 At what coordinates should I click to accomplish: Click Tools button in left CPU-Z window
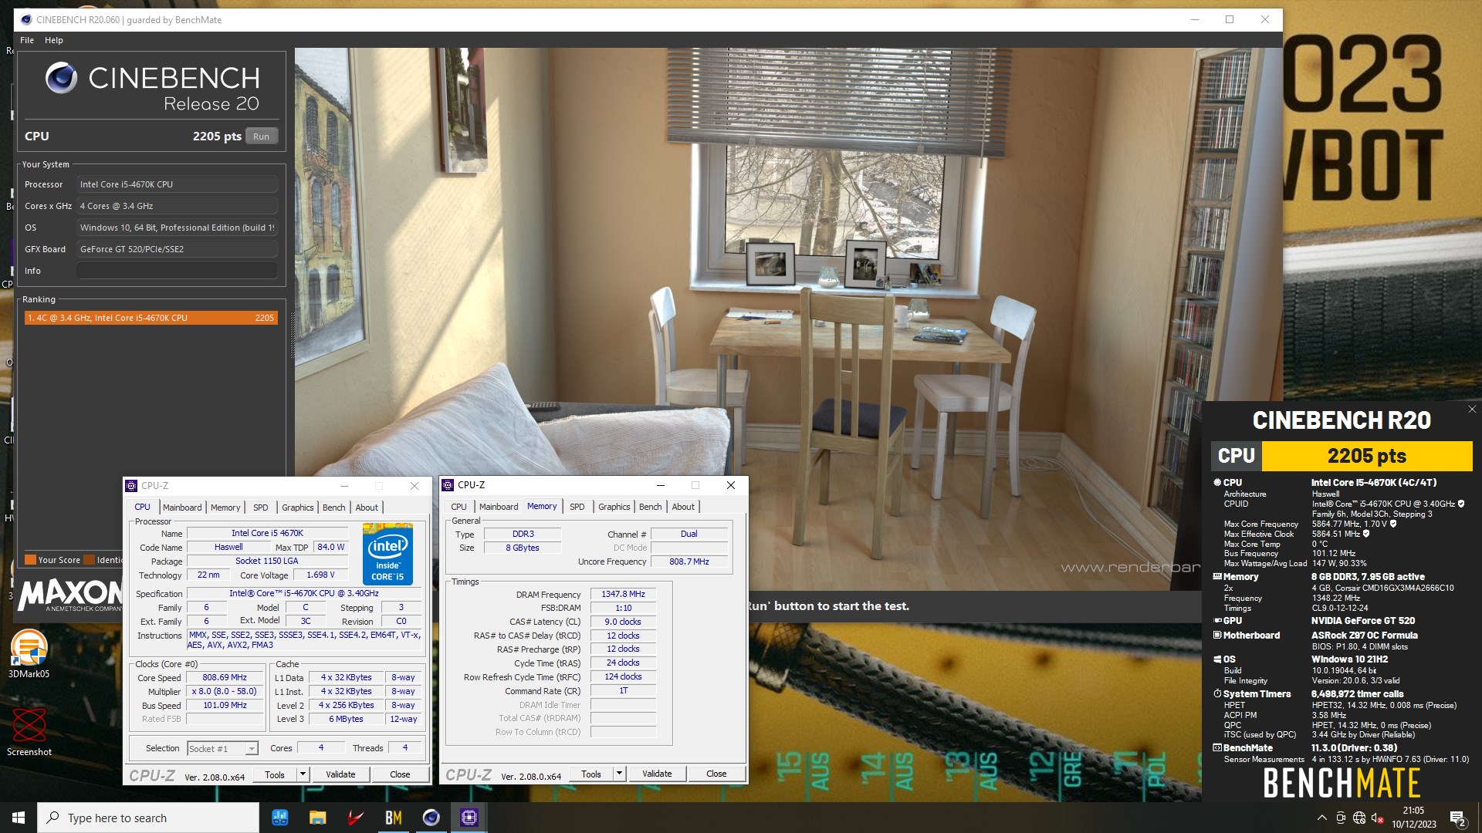pyautogui.click(x=275, y=774)
